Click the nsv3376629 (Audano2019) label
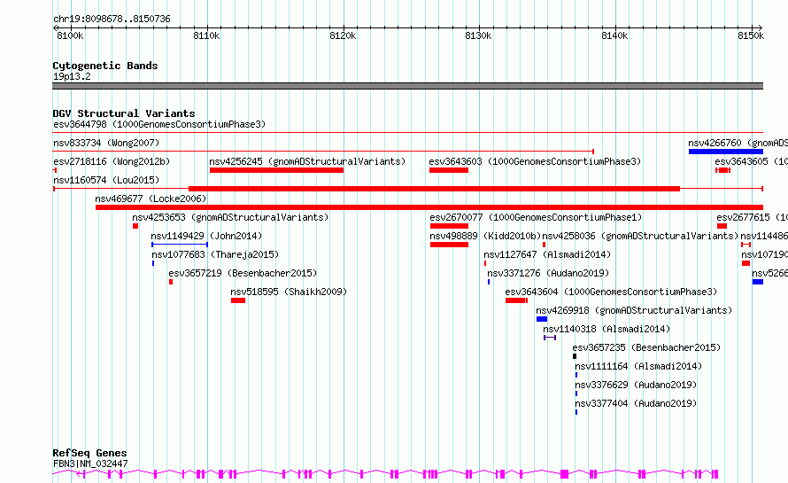Screen dimensions: 788x483 636,385
